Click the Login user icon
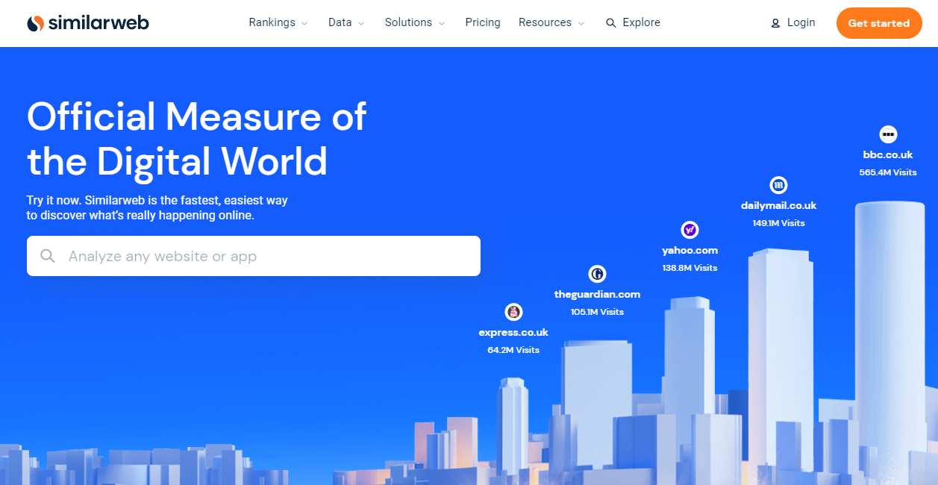This screenshot has width=938, height=485. coord(775,23)
